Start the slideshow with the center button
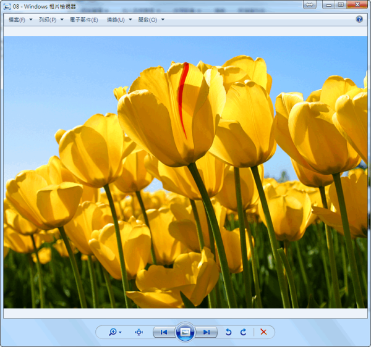Screen dimensions: 371x347 185,332
